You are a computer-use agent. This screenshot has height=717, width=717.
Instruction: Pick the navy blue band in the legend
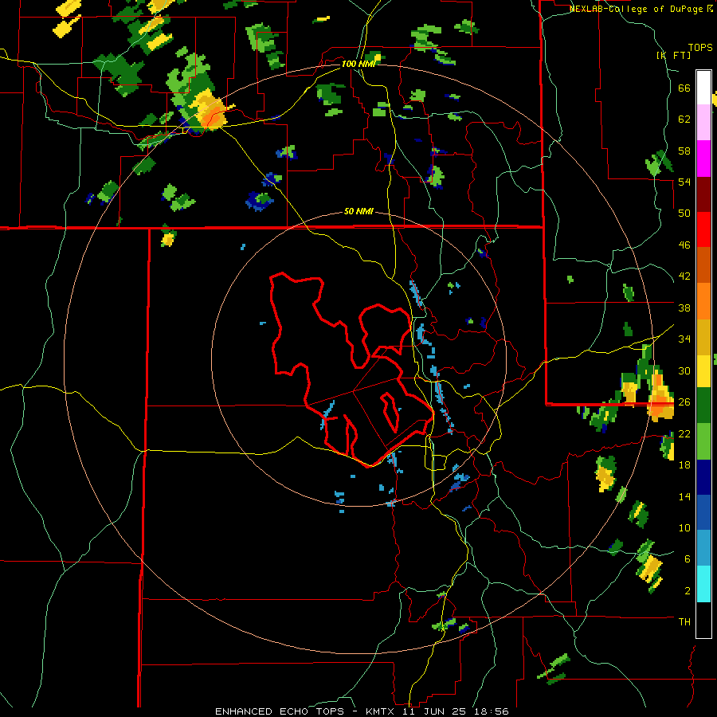pyautogui.click(x=703, y=477)
